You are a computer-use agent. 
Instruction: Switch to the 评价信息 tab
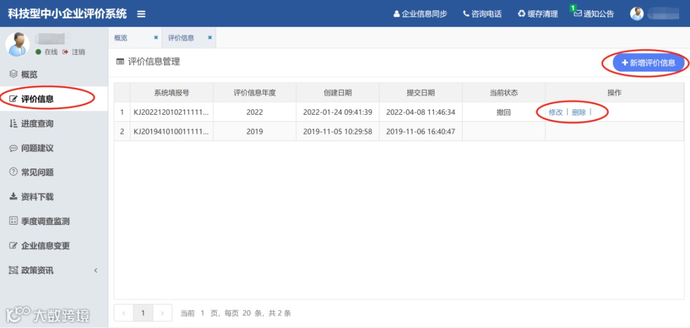click(x=181, y=38)
